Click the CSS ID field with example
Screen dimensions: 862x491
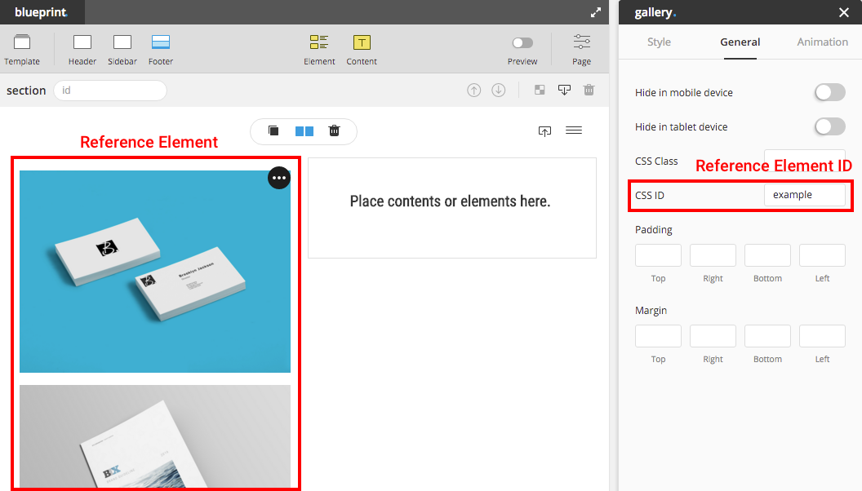(x=805, y=195)
